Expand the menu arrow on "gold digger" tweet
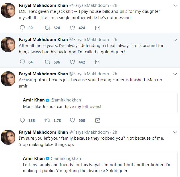Viewport: 180px width, 177px height. (x=175, y=40)
